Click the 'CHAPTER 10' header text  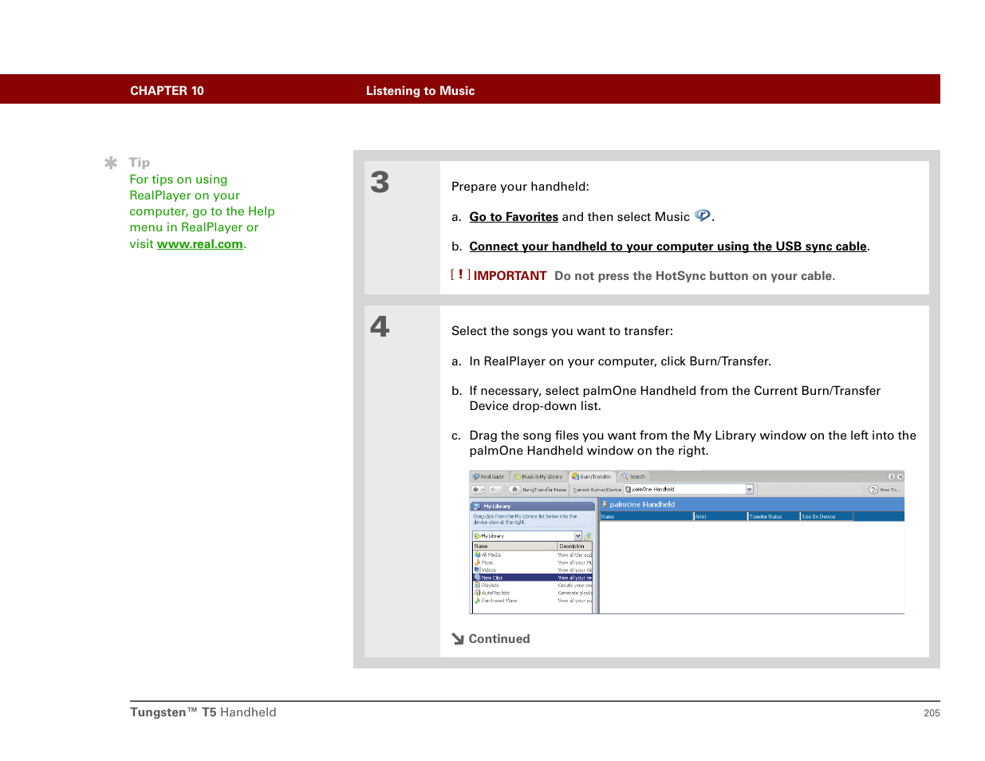[x=167, y=91]
